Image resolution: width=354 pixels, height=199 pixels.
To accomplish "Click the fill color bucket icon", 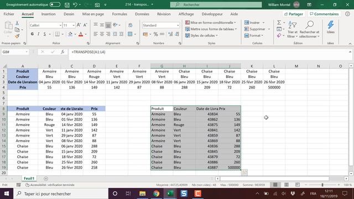I will pyautogui.click(x=70, y=34).
